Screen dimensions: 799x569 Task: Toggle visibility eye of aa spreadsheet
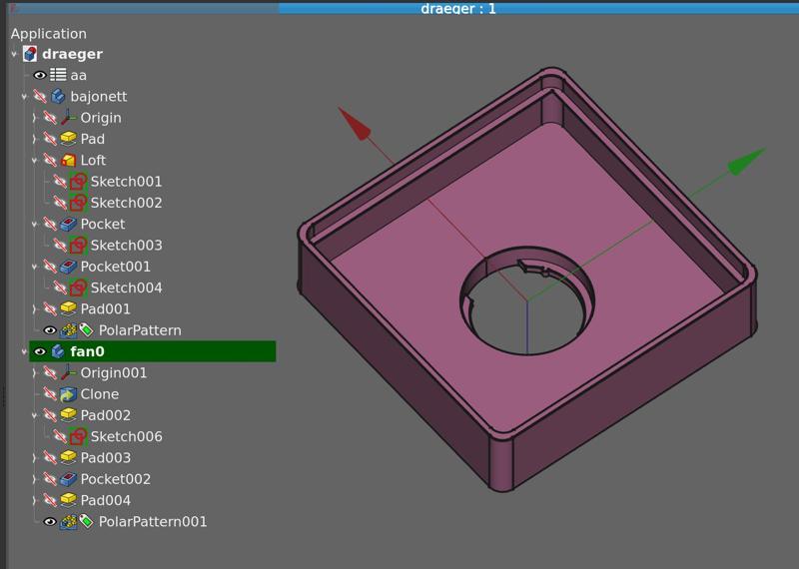pos(39,75)
